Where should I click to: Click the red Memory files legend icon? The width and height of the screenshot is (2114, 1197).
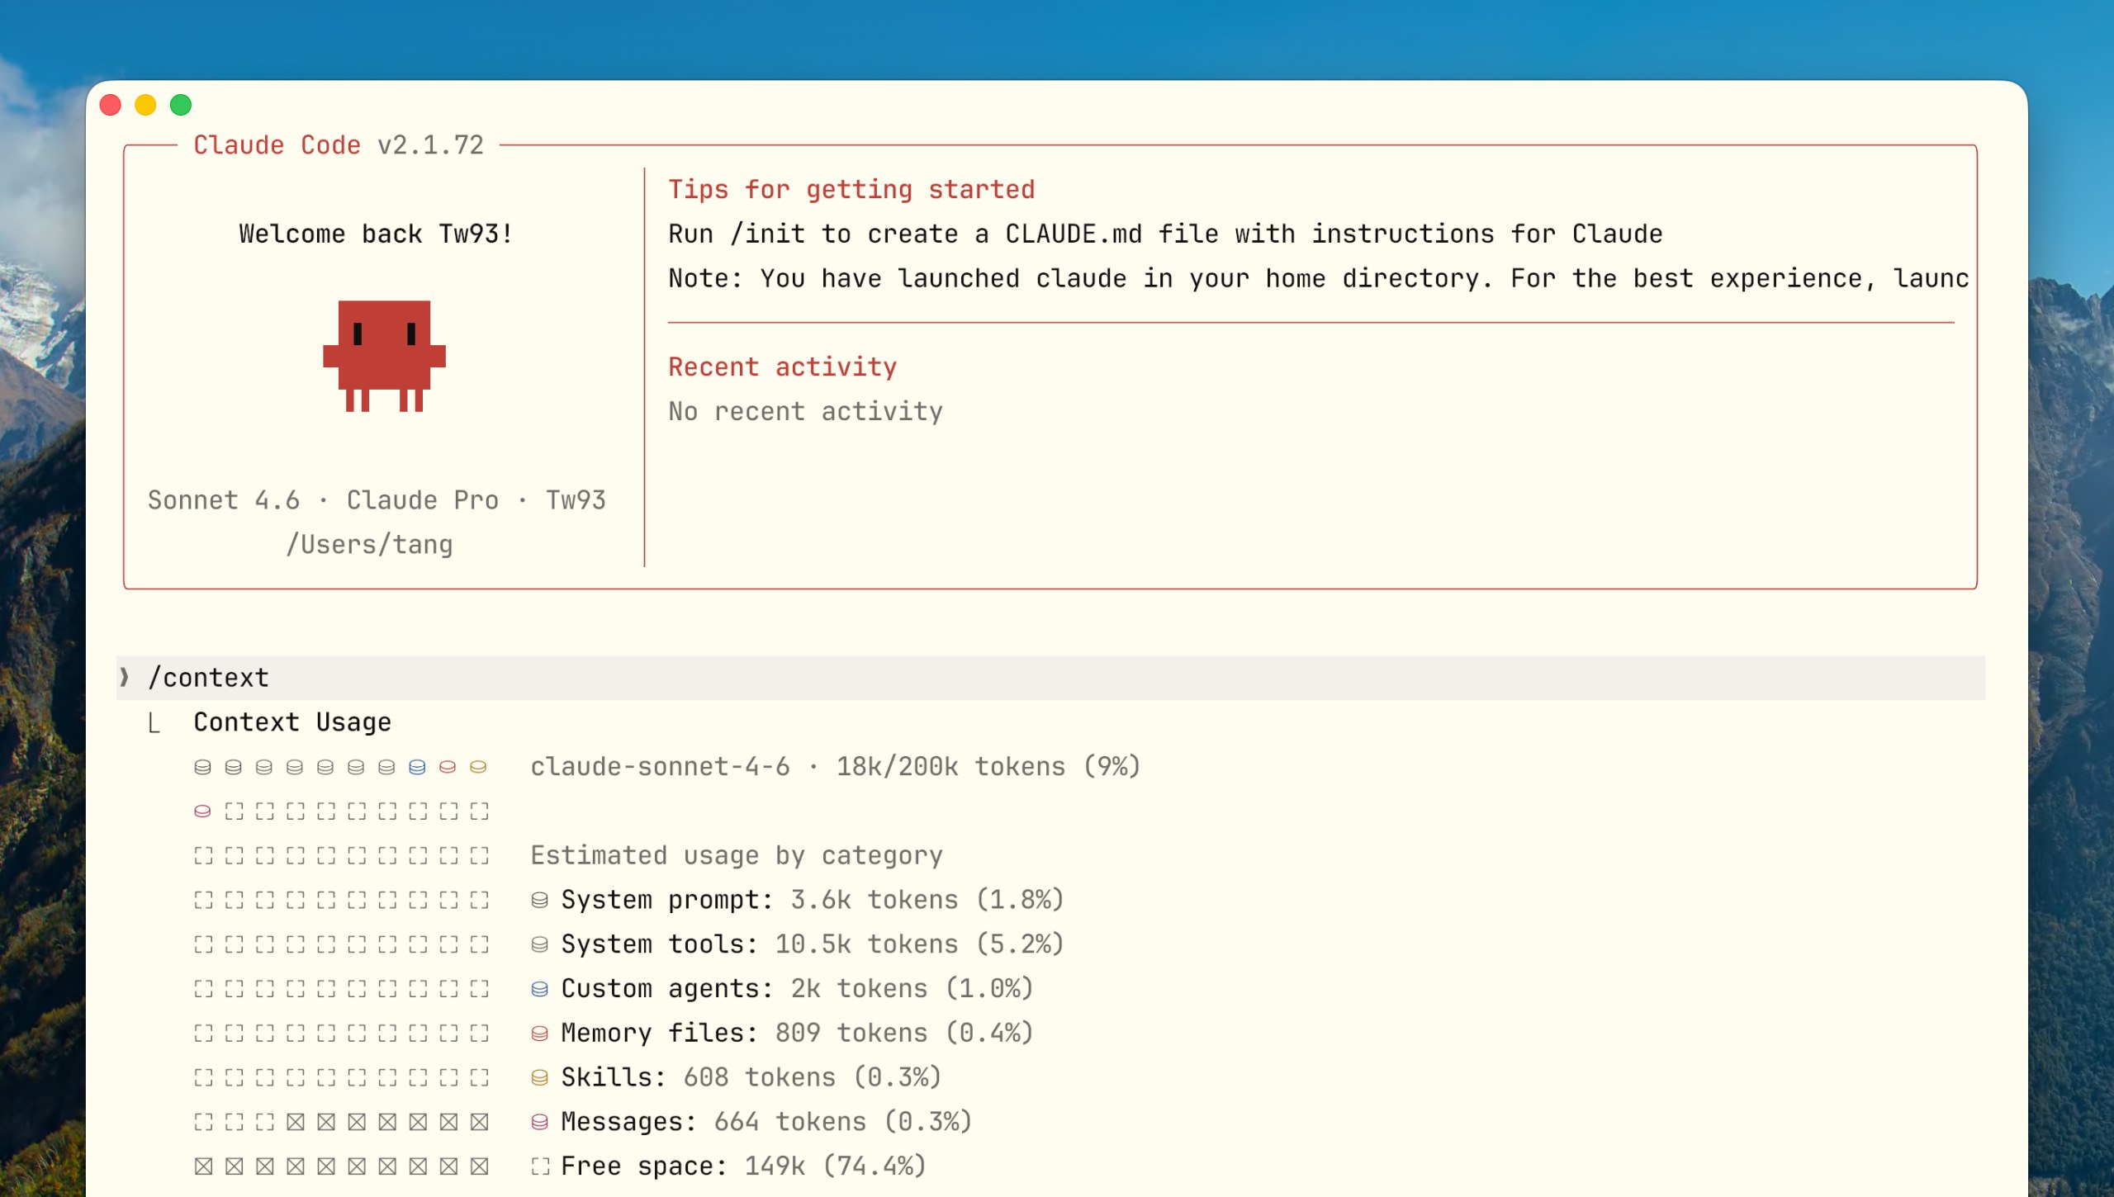click(x=539, y=1034)
